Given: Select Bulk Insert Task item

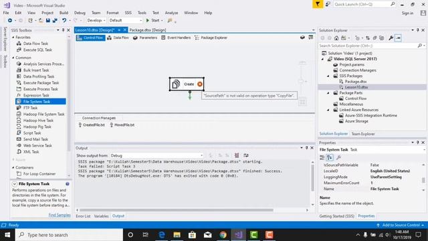Looking at the screenshot, I should (36, 70).
